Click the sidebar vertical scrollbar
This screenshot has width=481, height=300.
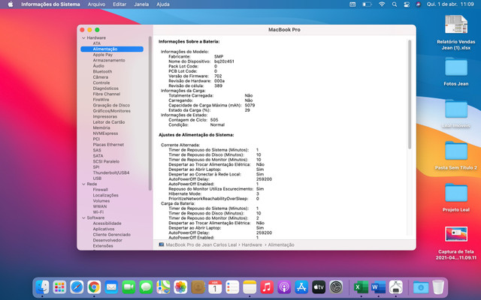150,113
